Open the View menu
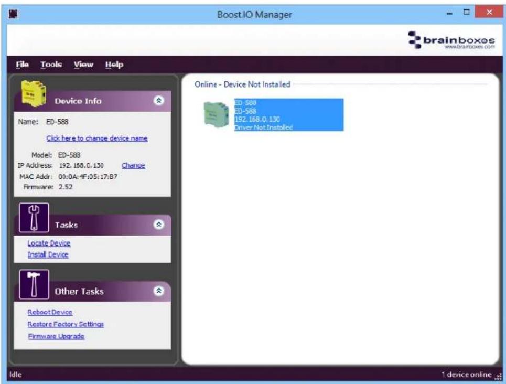The width and height of the screenshot is (506, 384). point(83,65)
